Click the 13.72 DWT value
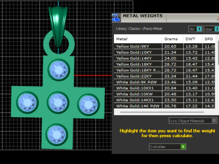The width and height of the screenshot is (219, 164). click(192, 52)
